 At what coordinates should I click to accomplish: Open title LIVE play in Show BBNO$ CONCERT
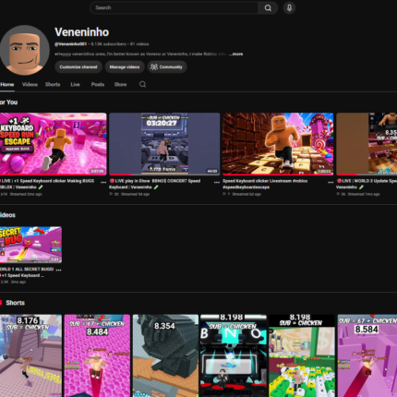tap(155, 184)
